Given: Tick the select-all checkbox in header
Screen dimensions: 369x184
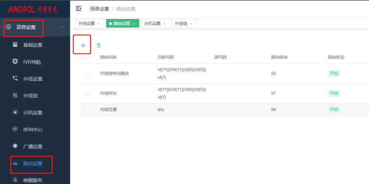Looking at the screenshot, I should (86, 57).
